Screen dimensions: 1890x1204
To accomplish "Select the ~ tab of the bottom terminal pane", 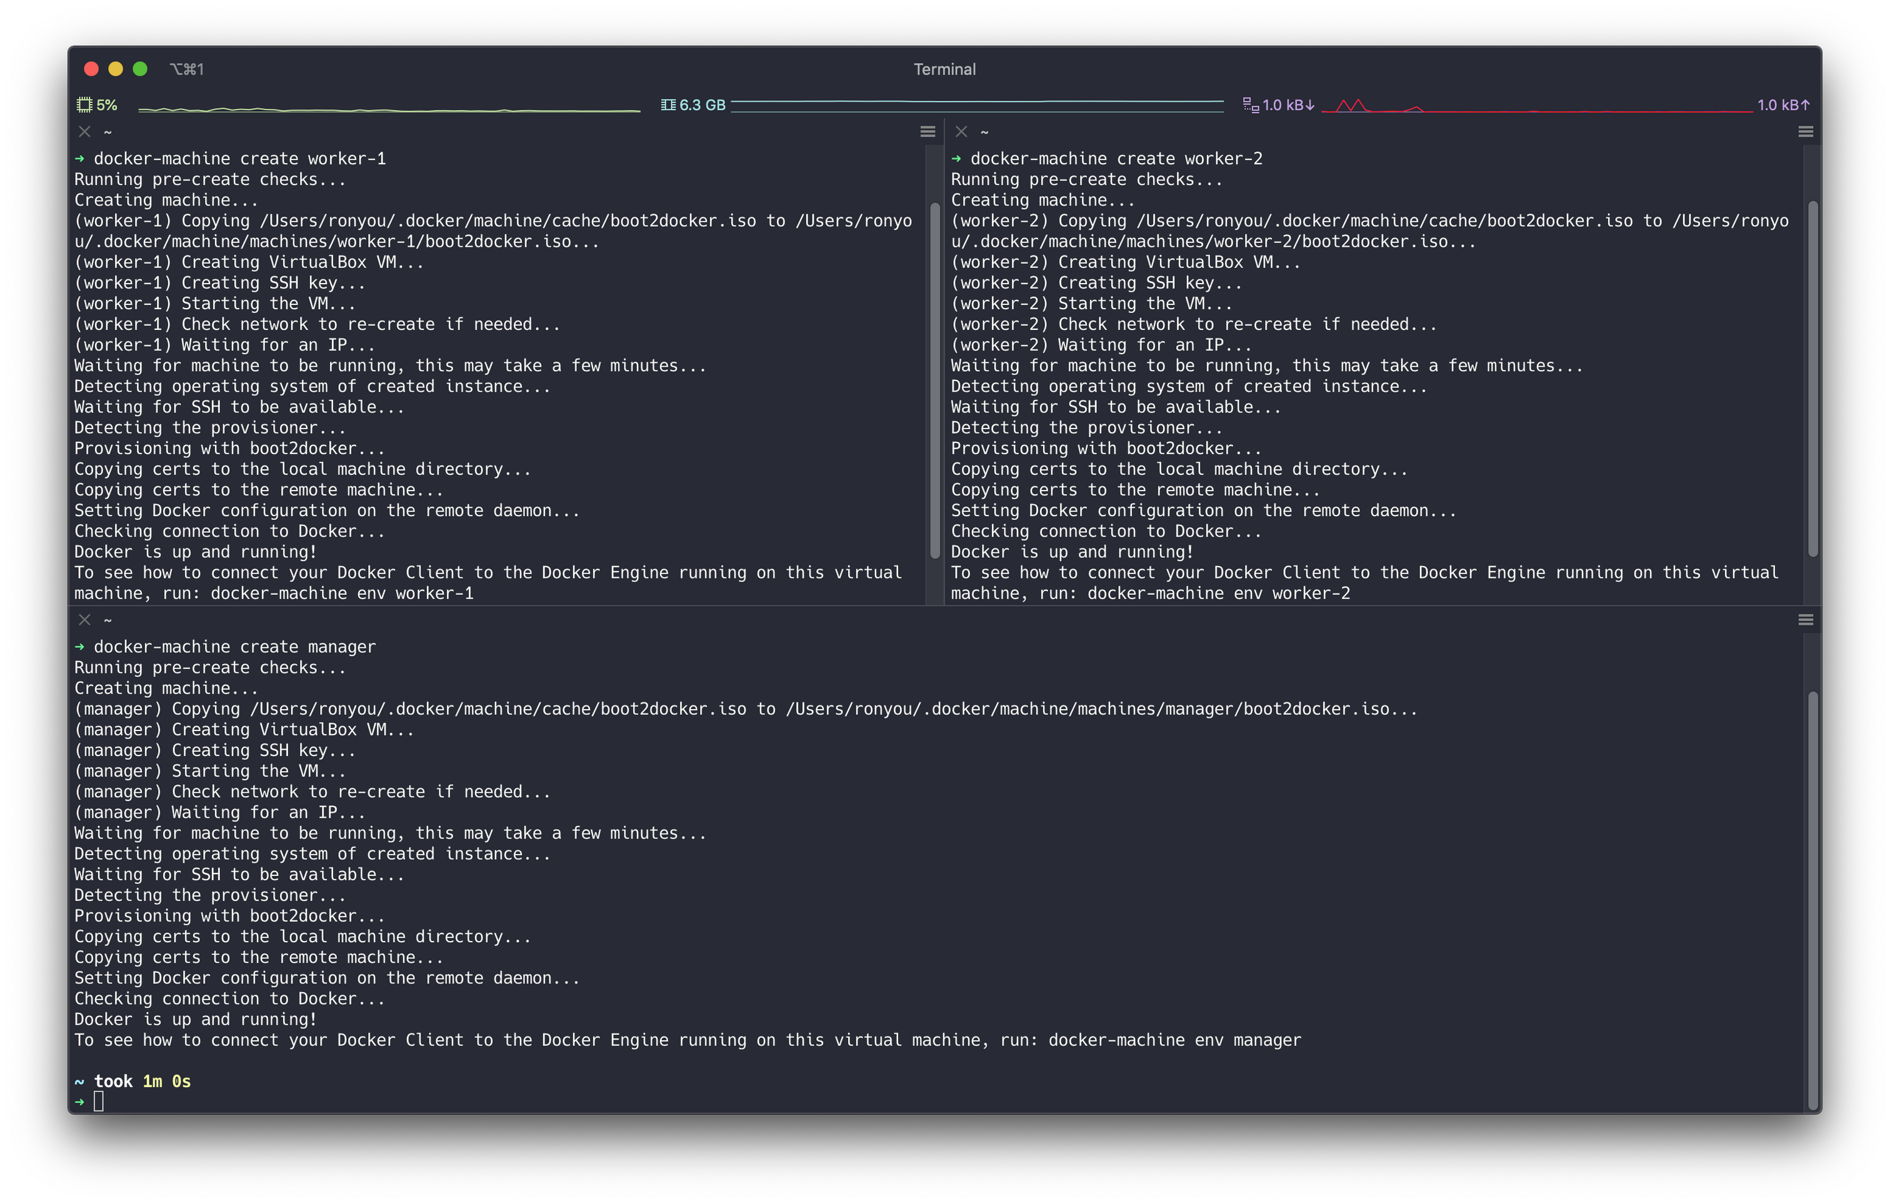I will (x=107, y=619).
